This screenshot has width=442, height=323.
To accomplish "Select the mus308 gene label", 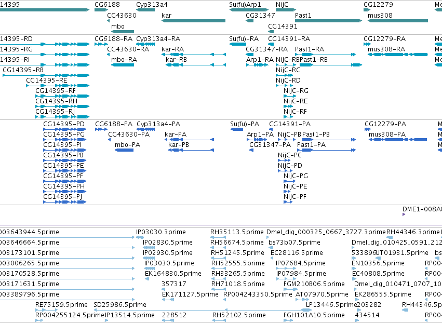I will pyautogui.click(x=380, y=16).
